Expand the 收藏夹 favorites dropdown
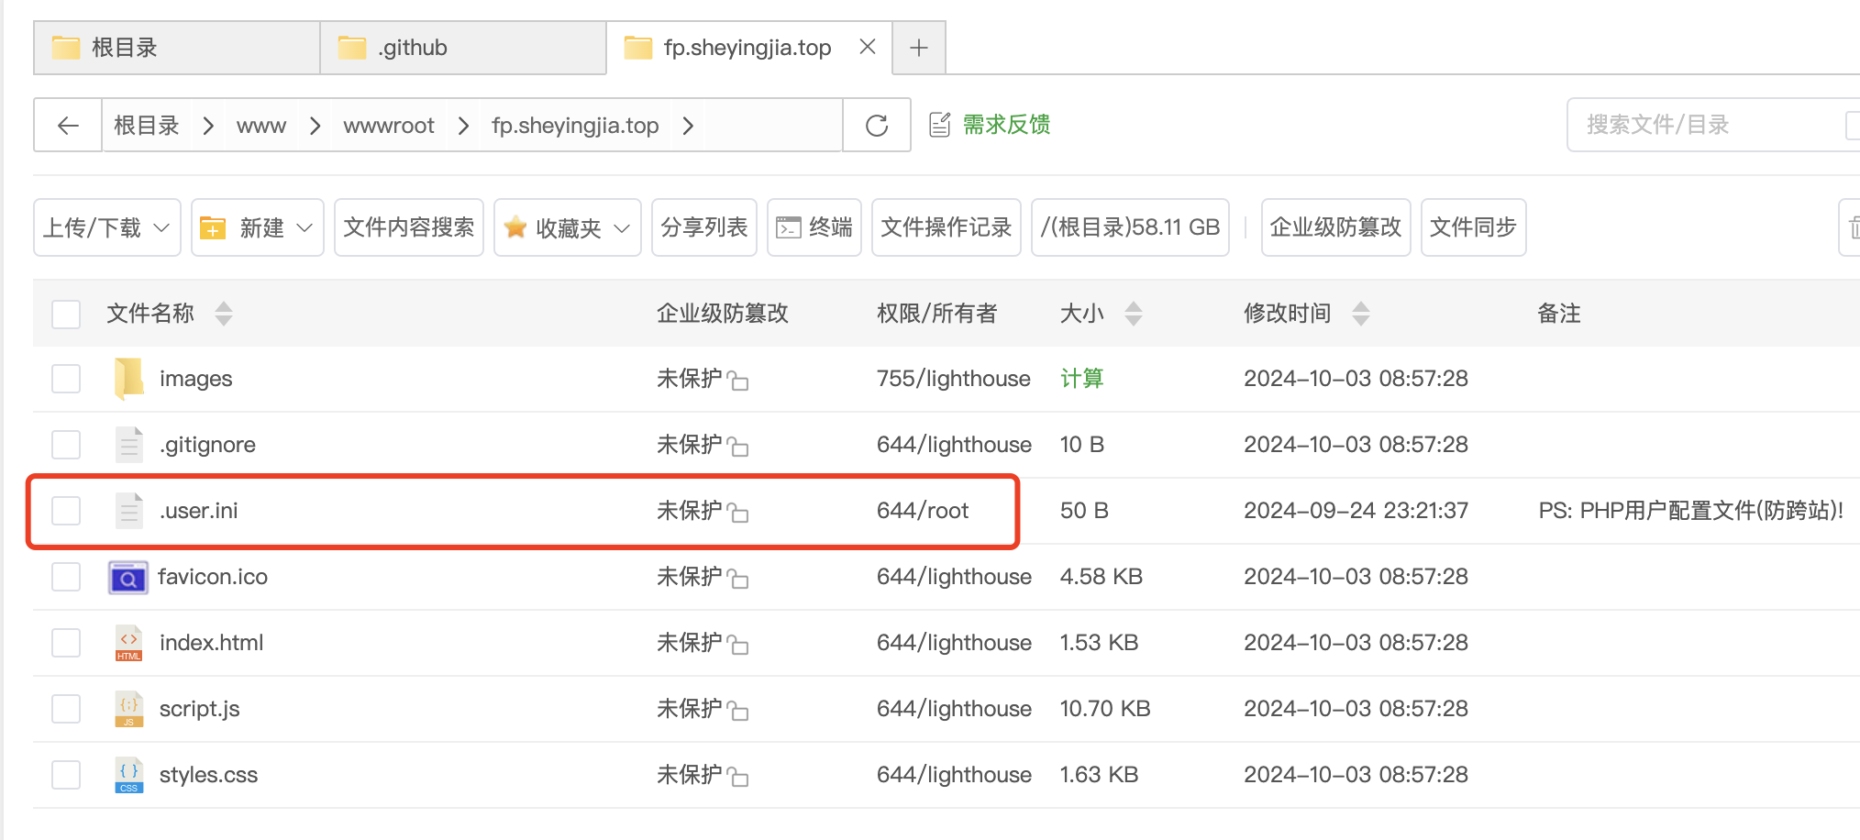The width and height of the screenshot is (1860, 840). point(568,227)
